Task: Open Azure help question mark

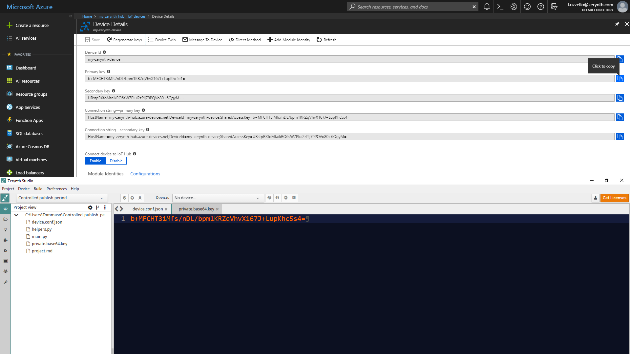Action: pos(541,7)
